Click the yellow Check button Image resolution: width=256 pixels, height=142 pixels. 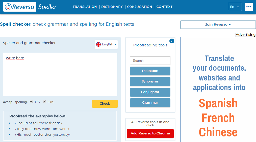click(105, 104)
